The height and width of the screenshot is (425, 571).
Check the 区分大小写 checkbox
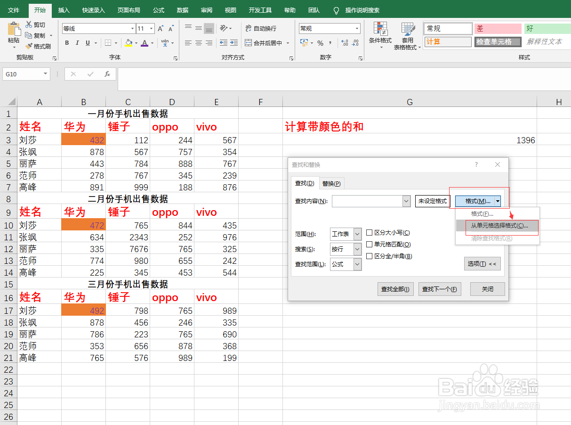[x=370, y=234]
